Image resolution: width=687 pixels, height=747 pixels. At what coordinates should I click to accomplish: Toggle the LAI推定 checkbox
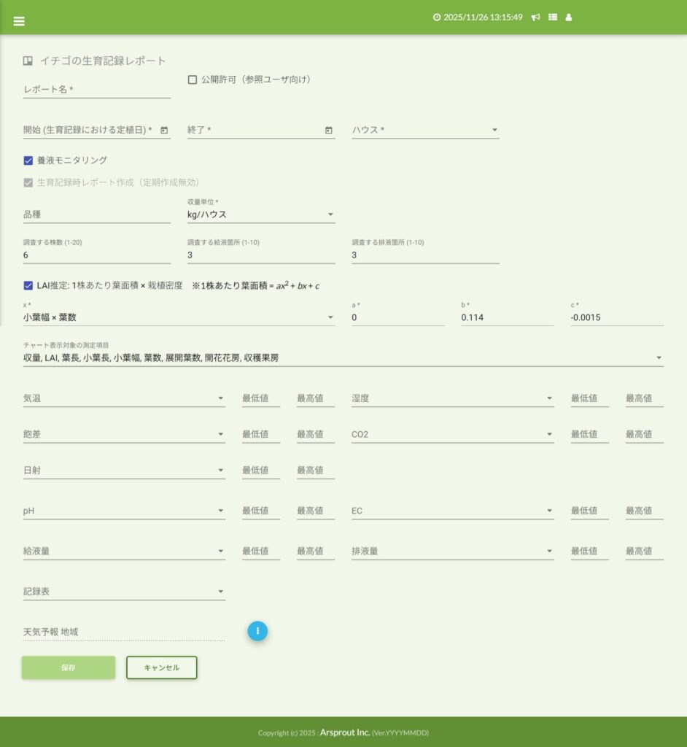click(28, 286)
